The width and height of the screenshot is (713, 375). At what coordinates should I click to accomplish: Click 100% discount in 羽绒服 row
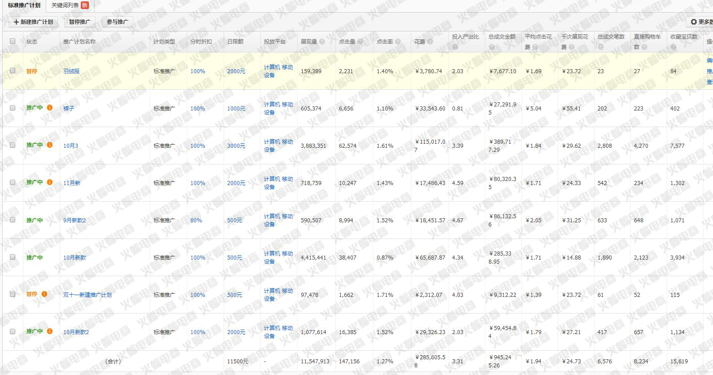[x=198, y=71]
